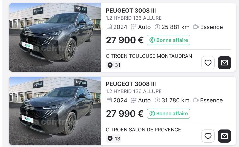The width and height of the screenshot is (239, 147).
Task: Click the Bonne affaire badge beside 27 990 €
Action: pyautogui.click(x=168, y=113)
